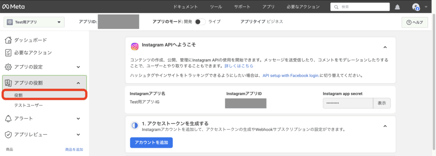
Task: Collapse アクセストークンを生成する section
Action: pos(385,126)
